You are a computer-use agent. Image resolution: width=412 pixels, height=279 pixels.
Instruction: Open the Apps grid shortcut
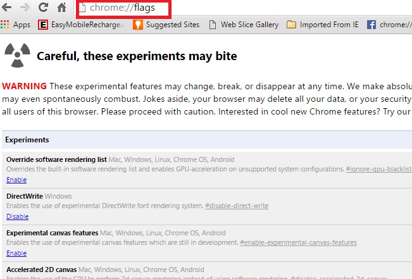click(x=6, y=25)
